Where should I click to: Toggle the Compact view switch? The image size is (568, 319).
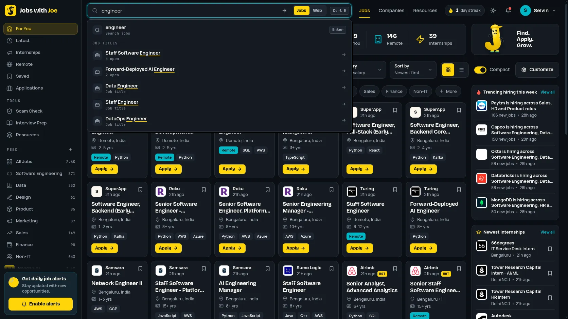[x=480, y=70]
